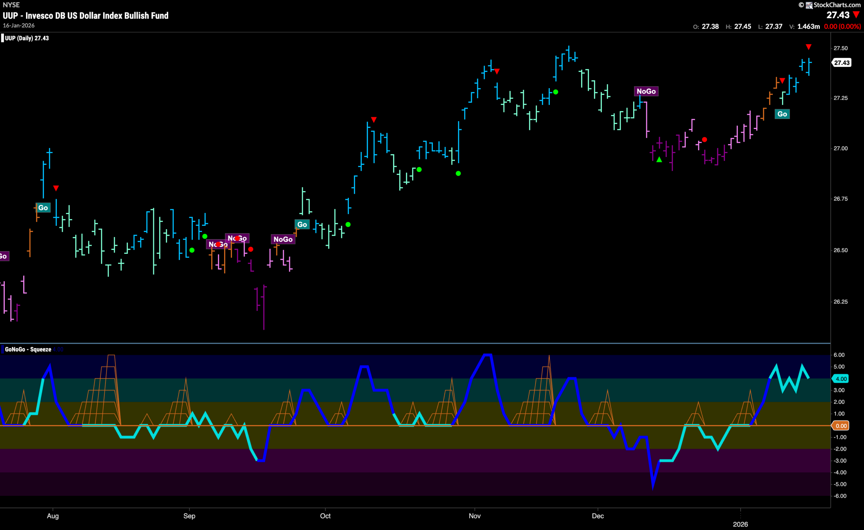864x530 pixels.
Task: Click the January Go signal label
Action: tap(782, 114)
